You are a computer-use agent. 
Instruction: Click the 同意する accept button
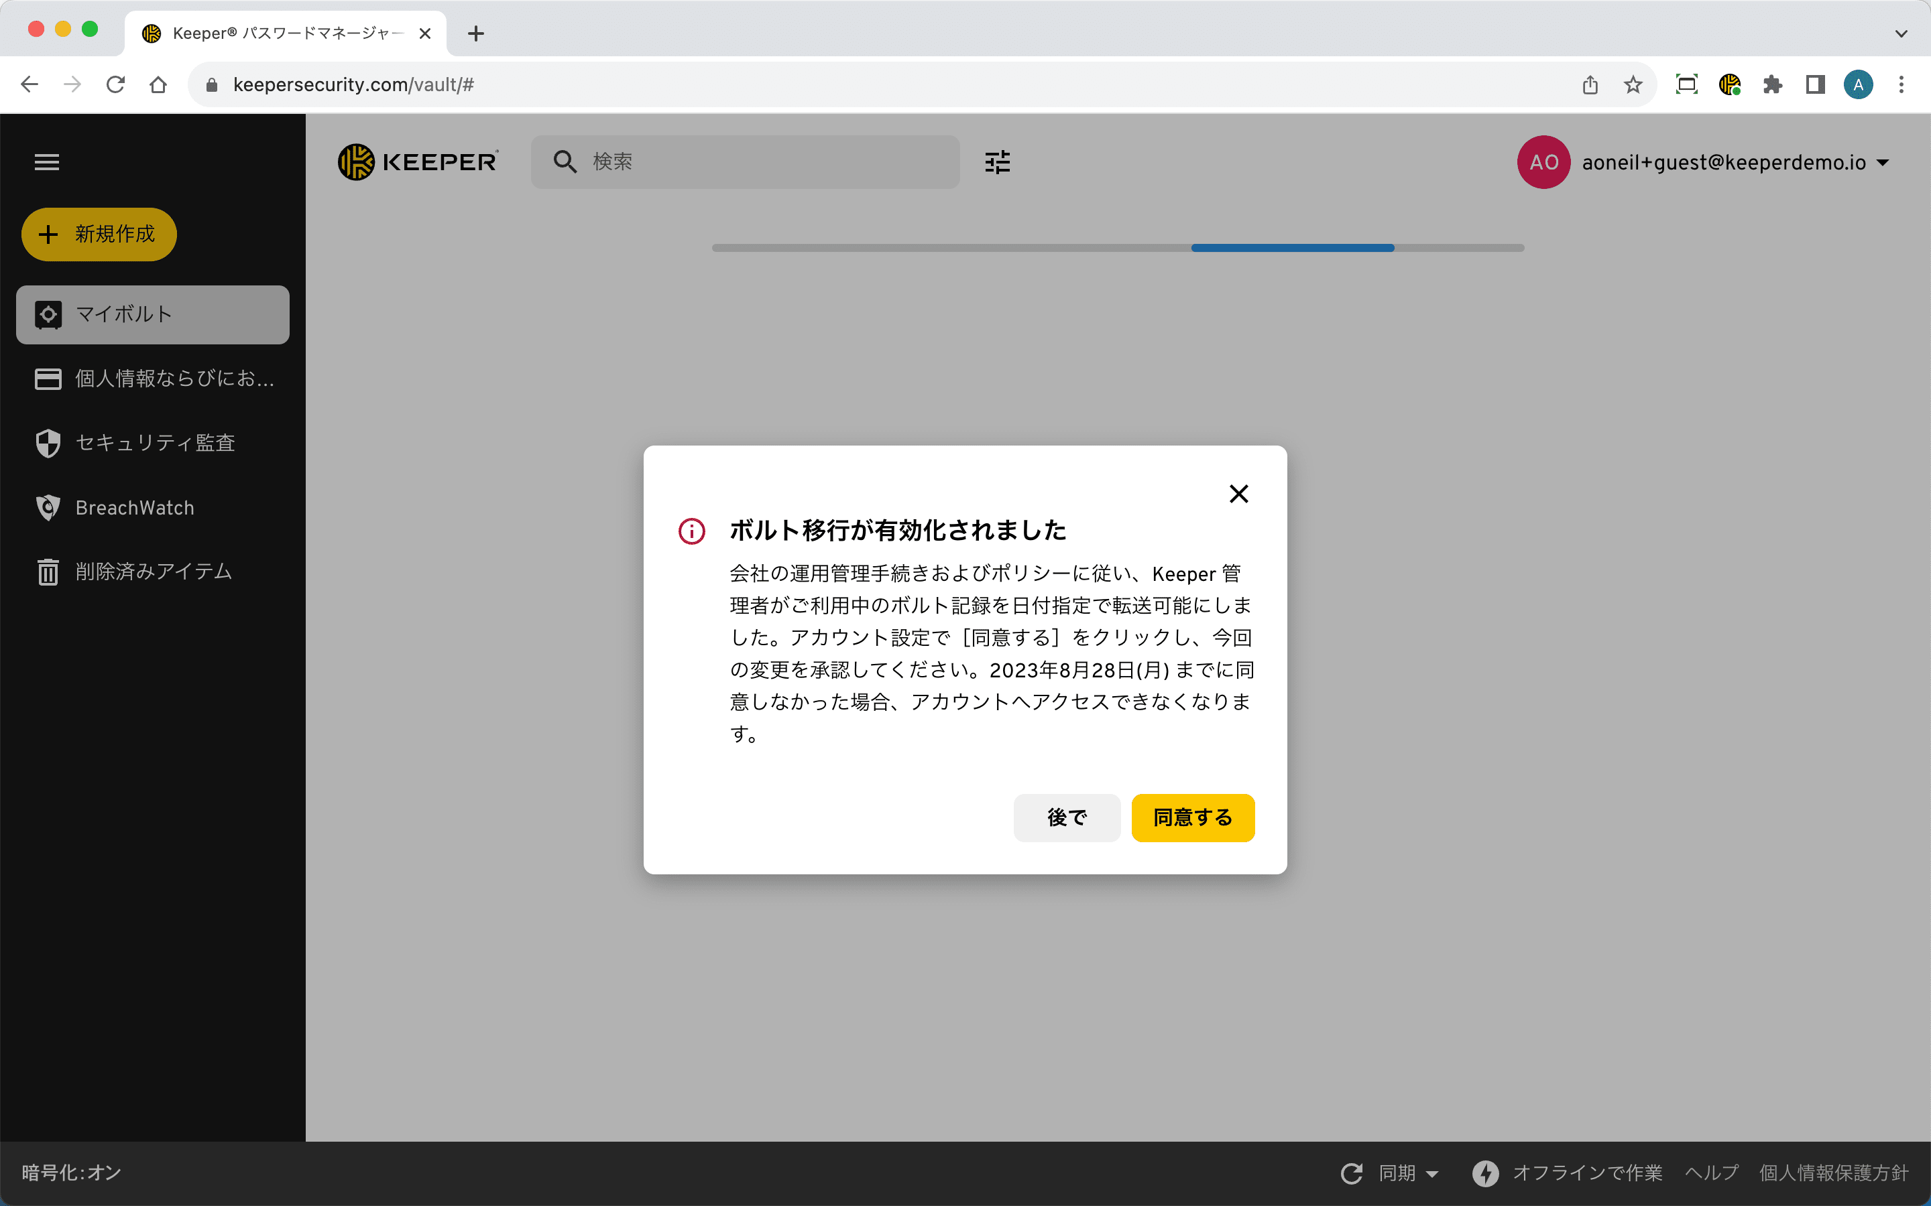[x=1192, y=817]
